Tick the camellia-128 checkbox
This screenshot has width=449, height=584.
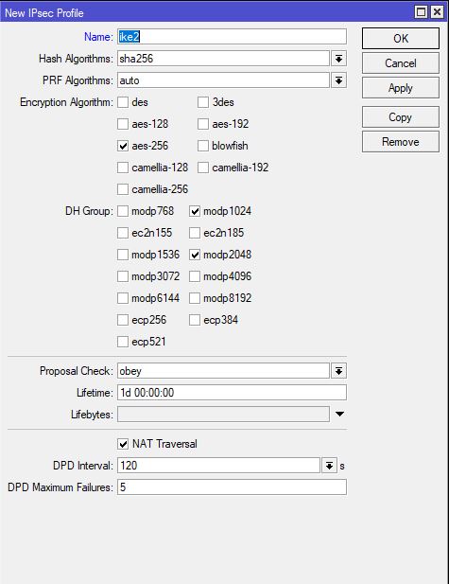(x=123, y=168)
